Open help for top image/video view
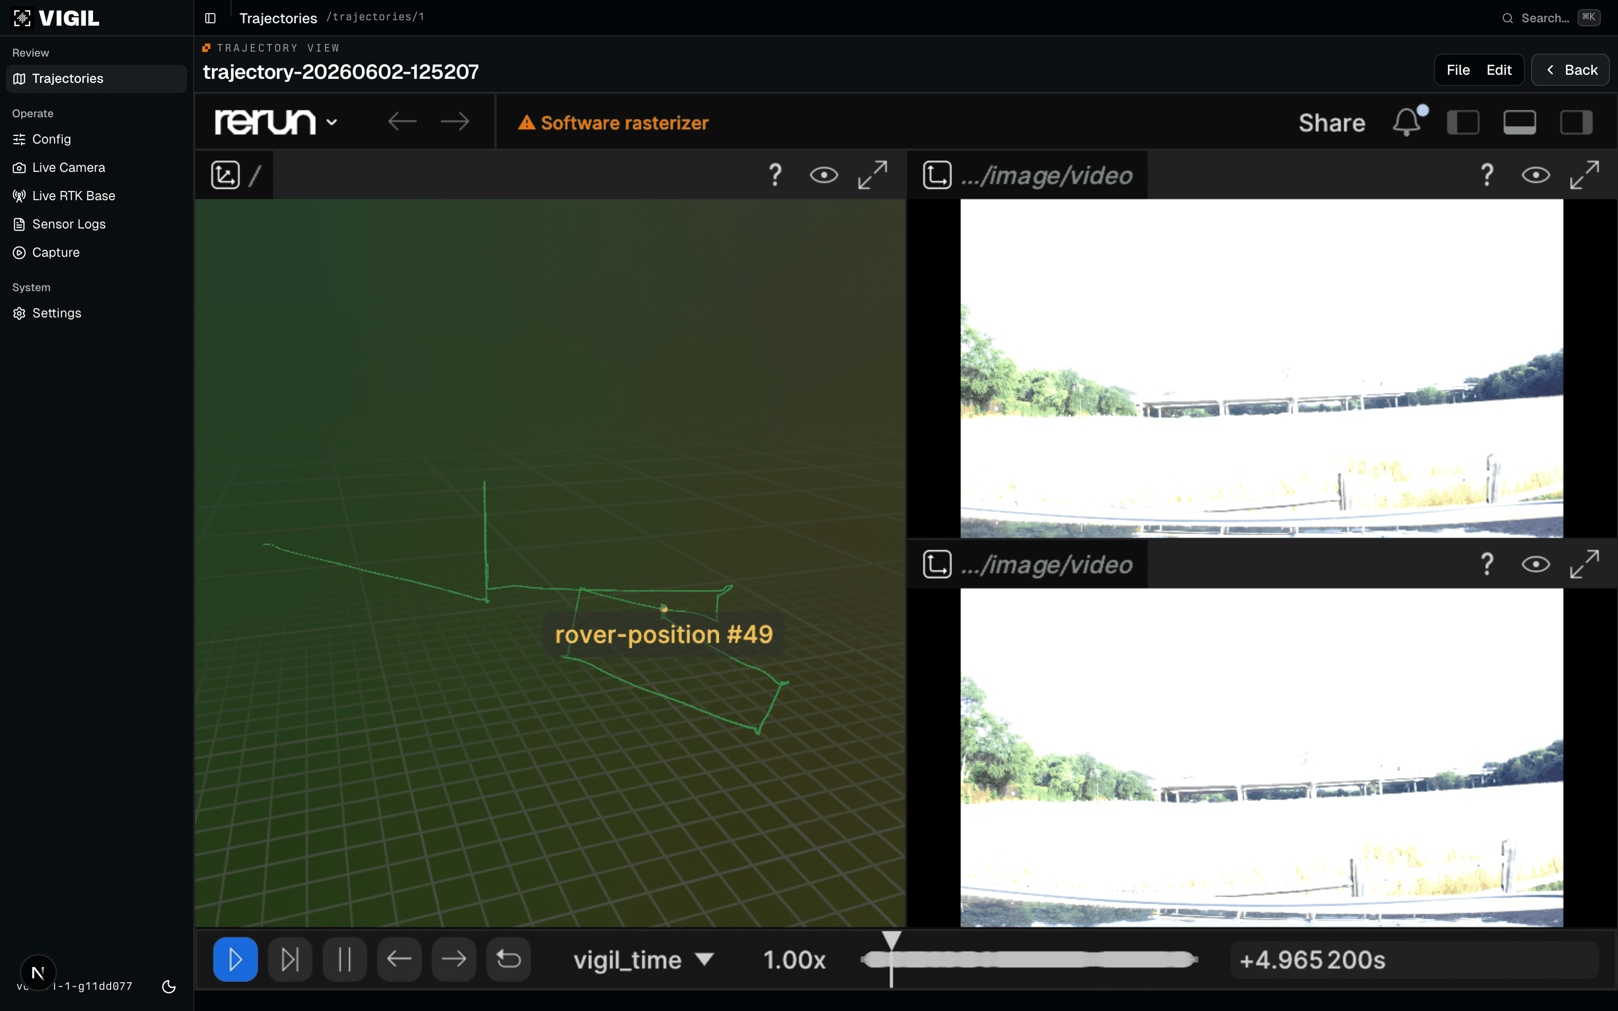The width and height of the screenshot is (1618, 1011). [1487, 175]
